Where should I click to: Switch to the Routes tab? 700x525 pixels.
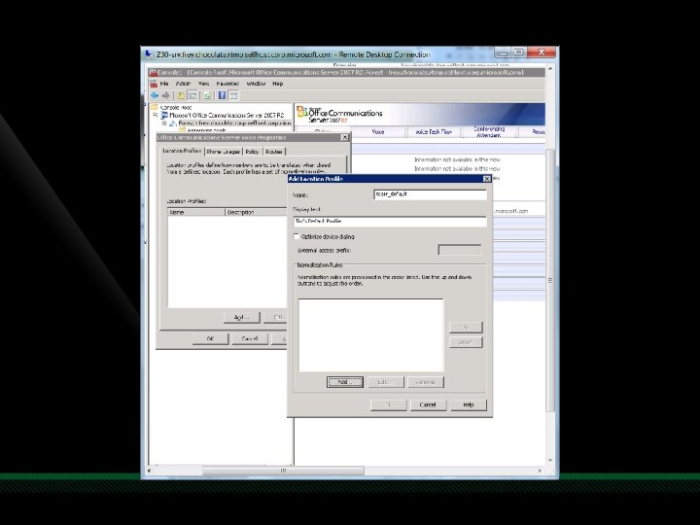point(274,152)
